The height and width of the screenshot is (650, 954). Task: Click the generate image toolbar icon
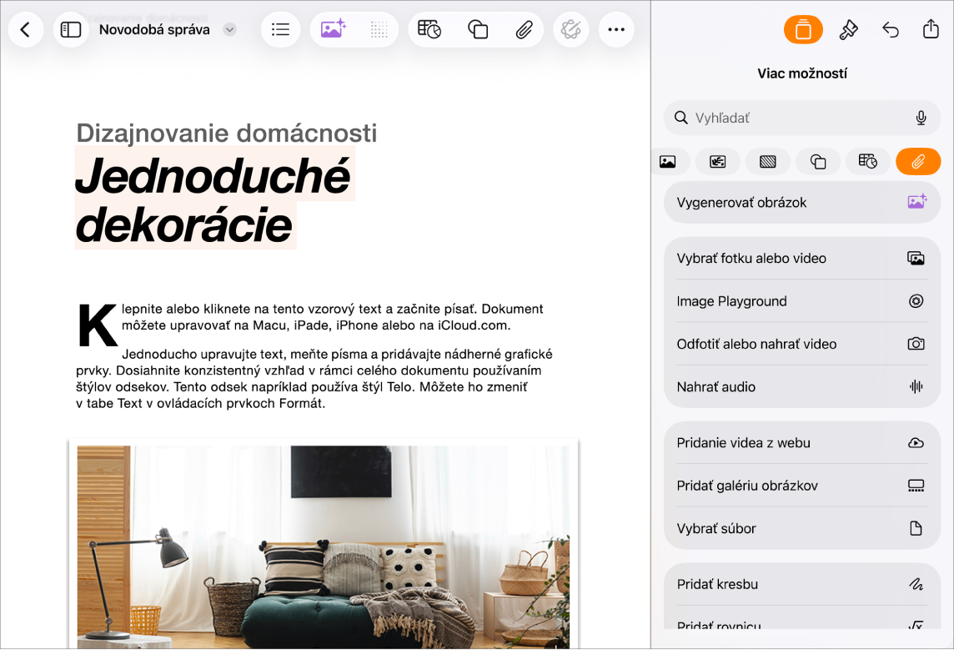point(333,29)
